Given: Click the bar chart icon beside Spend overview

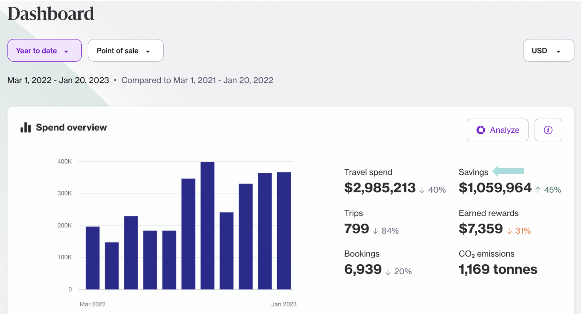Looking at the screenshot, I should [26, 127].
